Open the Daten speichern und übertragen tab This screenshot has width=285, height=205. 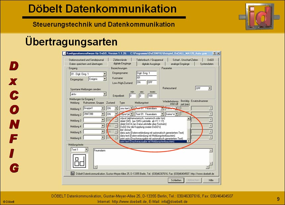click(x=86, y=64)
